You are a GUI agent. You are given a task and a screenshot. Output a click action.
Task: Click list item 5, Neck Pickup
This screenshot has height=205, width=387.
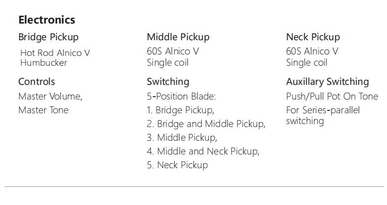177,165
